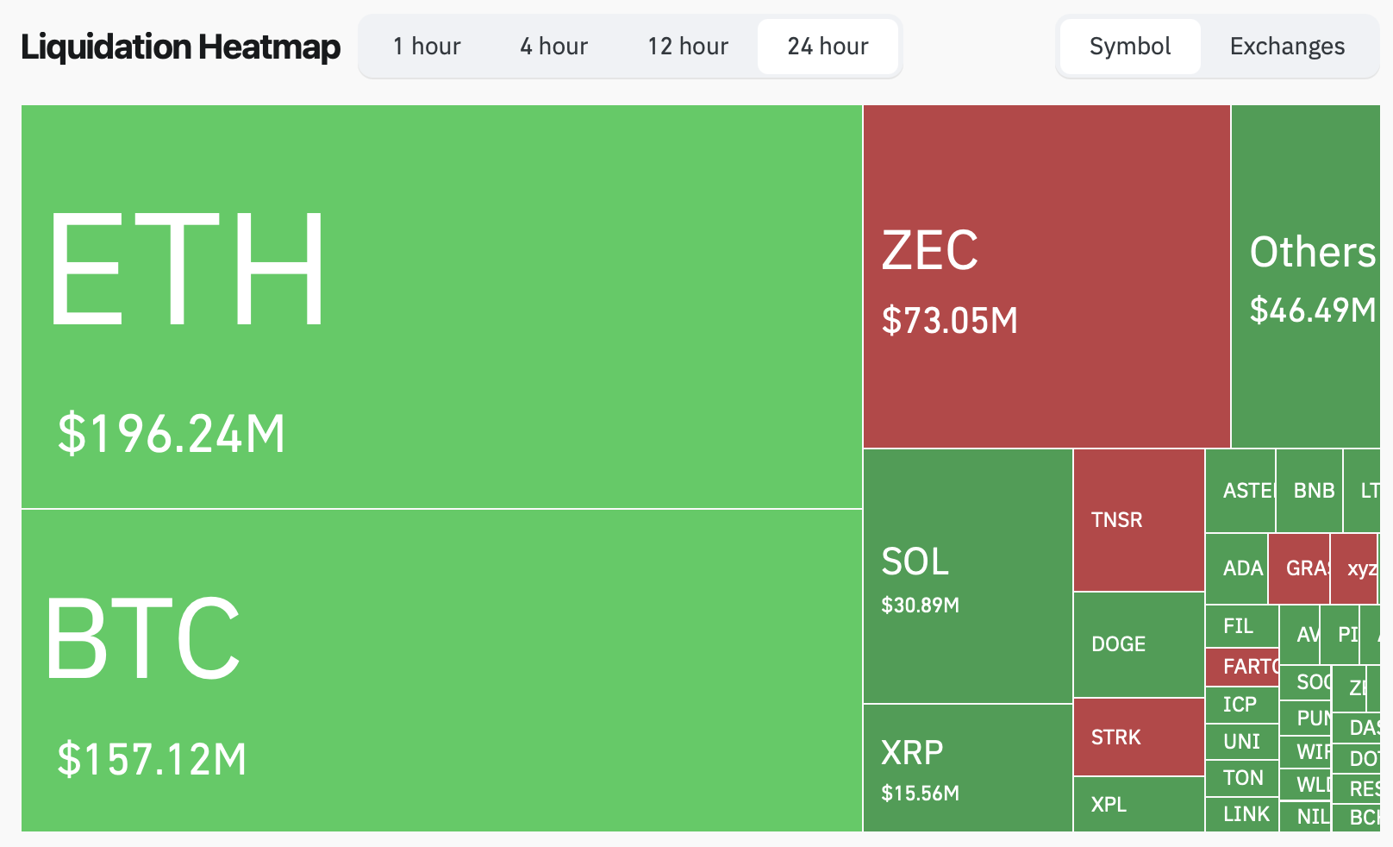Select the 24 hour timeframe tab

tap(828, 47)
